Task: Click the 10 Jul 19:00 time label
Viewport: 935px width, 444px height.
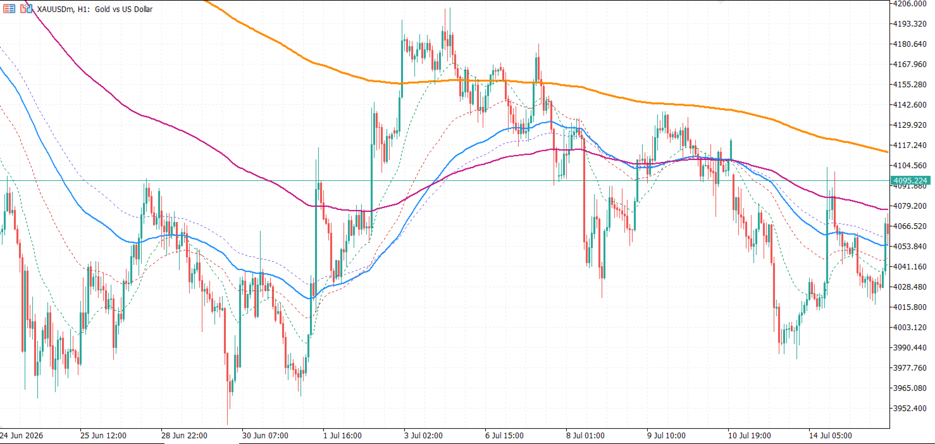Action: click(x=750, y=436)
